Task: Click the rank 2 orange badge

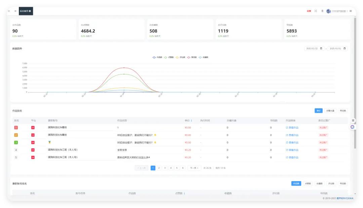Action: point(16,135)
